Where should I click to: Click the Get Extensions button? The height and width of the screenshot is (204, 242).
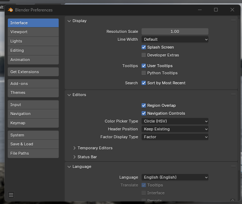33,72
